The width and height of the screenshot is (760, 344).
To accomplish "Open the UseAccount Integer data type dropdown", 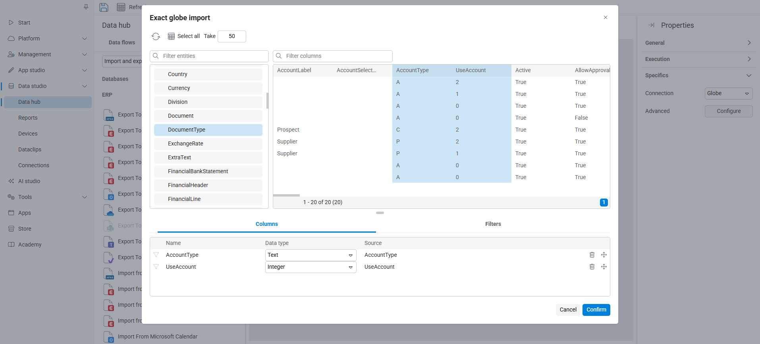I will (311, 267).
